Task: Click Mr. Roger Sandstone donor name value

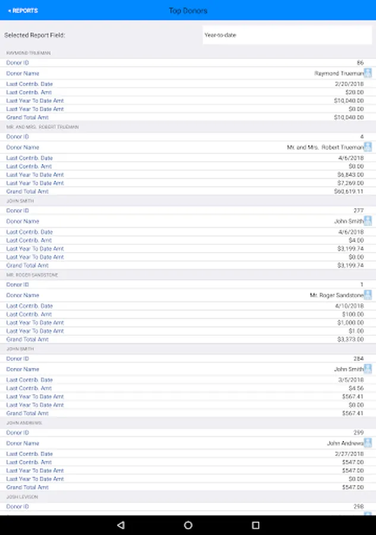Action: (336, 295)
